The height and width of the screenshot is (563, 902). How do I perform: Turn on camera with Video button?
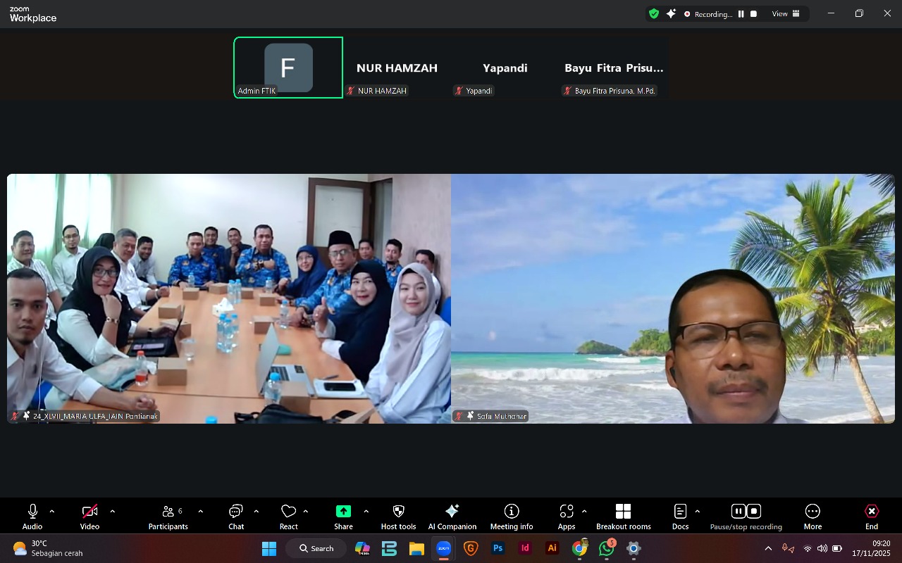89,516
